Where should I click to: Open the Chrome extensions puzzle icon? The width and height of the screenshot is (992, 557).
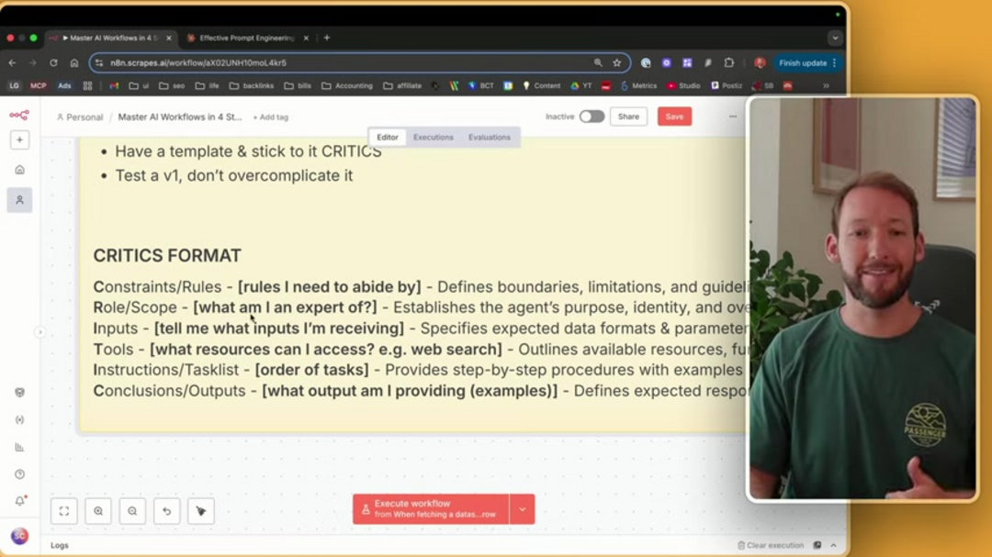[728, 62]
